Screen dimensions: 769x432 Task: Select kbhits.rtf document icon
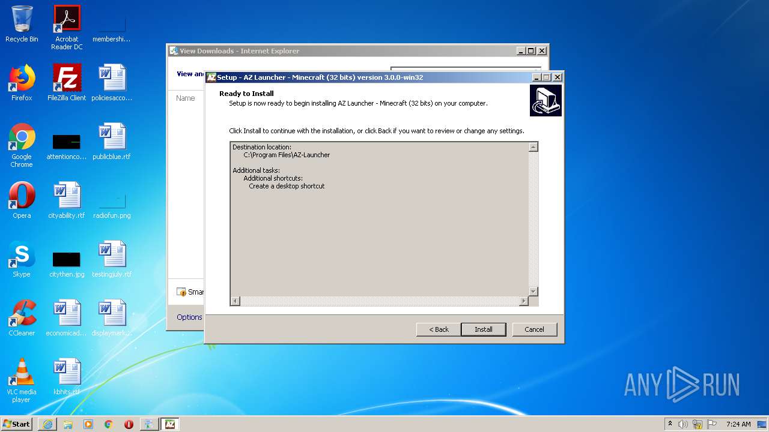click(x=67, y=377)
